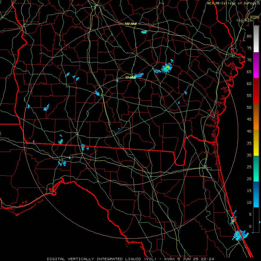Click the 70 value on the scale
The width and height of the screenshot is (261, 261).
249,60
